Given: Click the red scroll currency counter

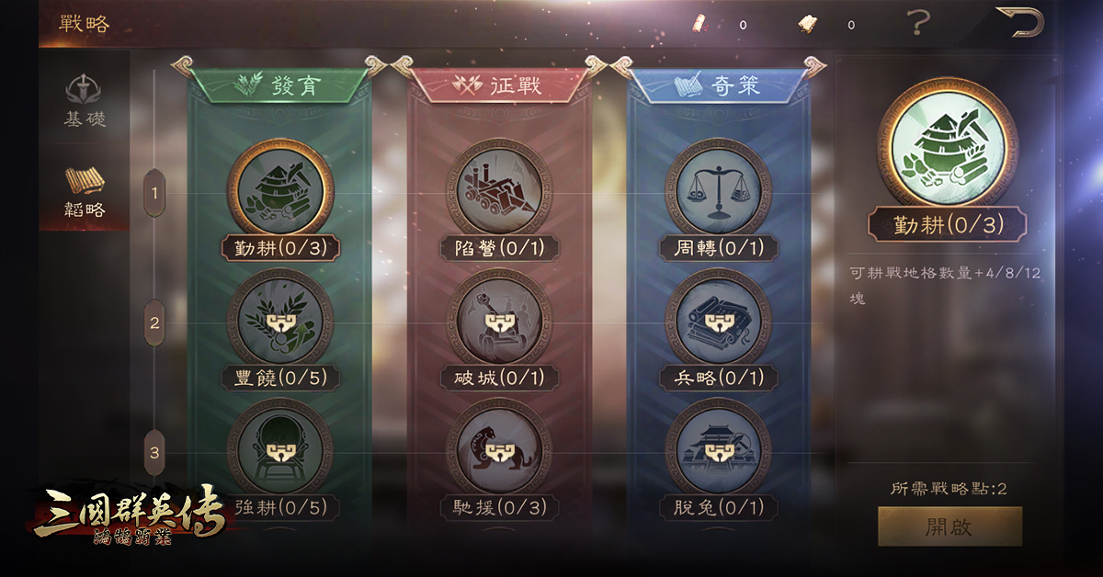Looking at the screenshot, I should pos(721,24).
